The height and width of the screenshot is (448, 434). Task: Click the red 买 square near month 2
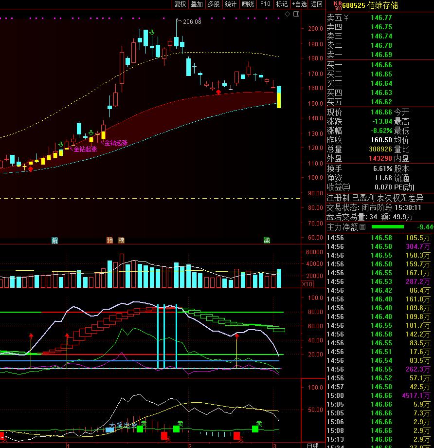(164, 436)
